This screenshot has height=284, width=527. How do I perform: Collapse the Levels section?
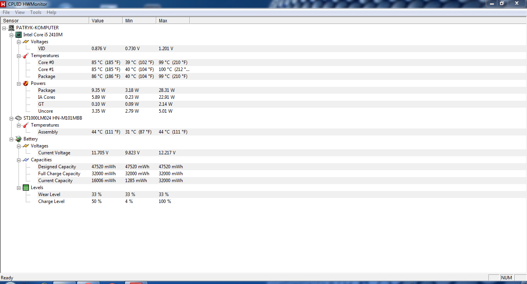19,188
